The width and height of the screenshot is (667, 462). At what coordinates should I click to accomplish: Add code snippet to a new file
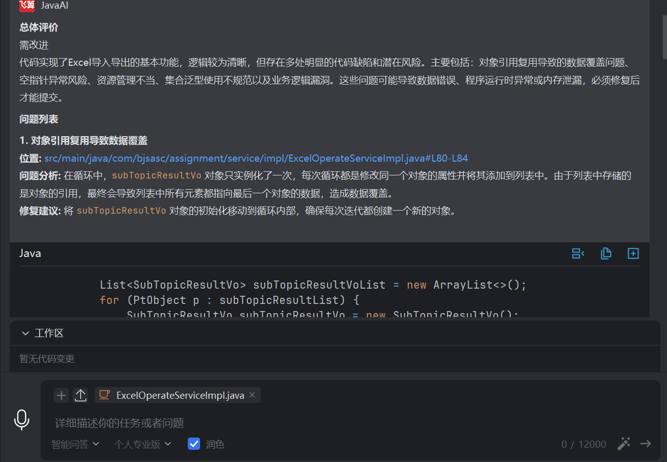coord(633,253)
